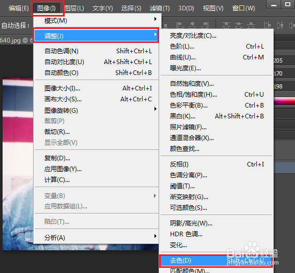This screenshot has height=273, width=295.
Task: Open the 窗口(W) menu
Action: (x=244, y=8)
